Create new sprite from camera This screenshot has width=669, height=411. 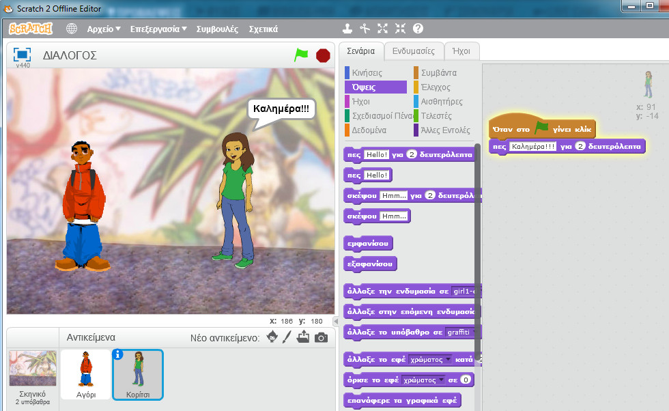click(321, 337)
